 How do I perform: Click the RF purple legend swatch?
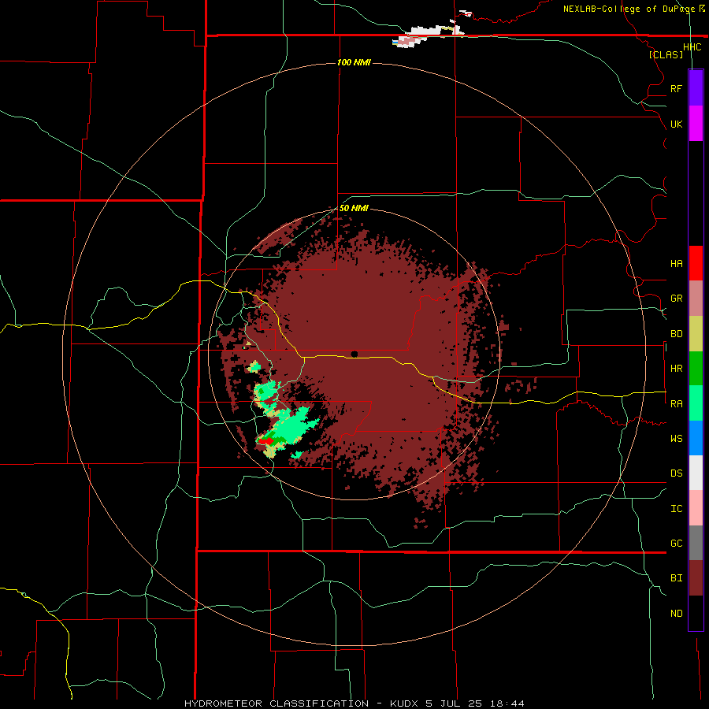click(x=696, y=88)
